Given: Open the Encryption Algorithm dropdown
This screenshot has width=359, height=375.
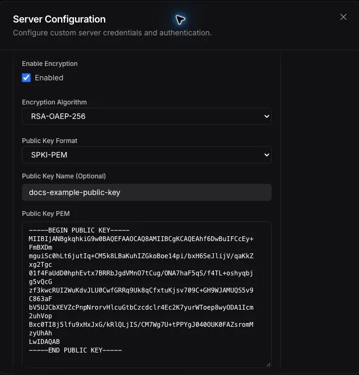Looking at the screenshot, I should click(147, 116).
